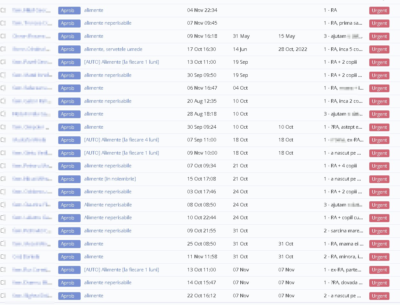Tick the checkbox for the 04 Nov 22:34 row

click(x=3, y=10)
